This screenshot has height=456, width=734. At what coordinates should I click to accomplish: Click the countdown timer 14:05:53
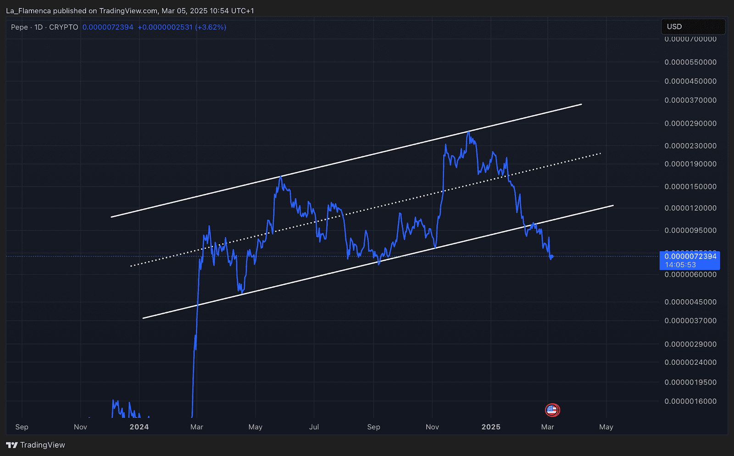click(x=680, y=265)
